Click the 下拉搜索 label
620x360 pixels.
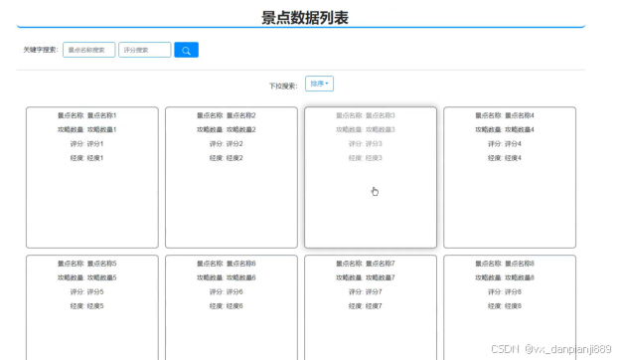point(283,86)
